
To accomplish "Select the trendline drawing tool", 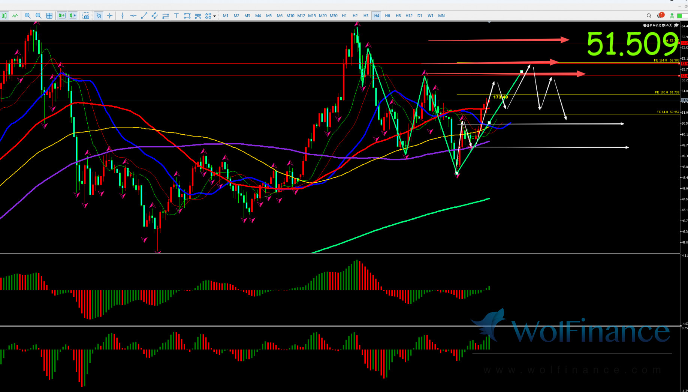I will tap(144, 16).
